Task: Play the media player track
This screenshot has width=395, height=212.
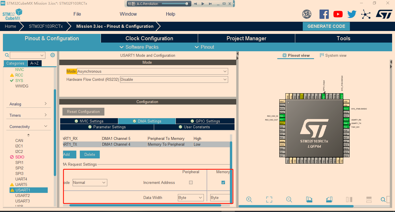Action: (203, 4)
